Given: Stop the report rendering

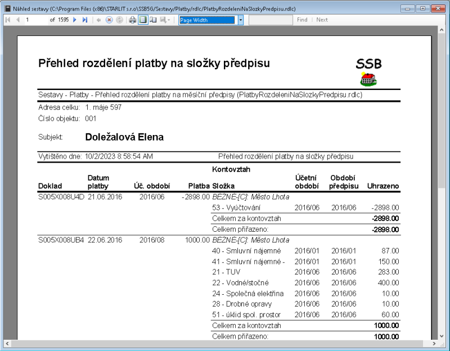Looking at the screenshot, I should pos(109,20).
